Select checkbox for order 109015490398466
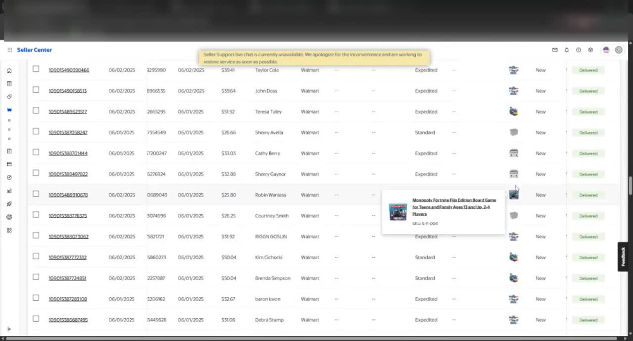Image resolution: width=633 pixels, height=341 pixels. coord(36,69)
